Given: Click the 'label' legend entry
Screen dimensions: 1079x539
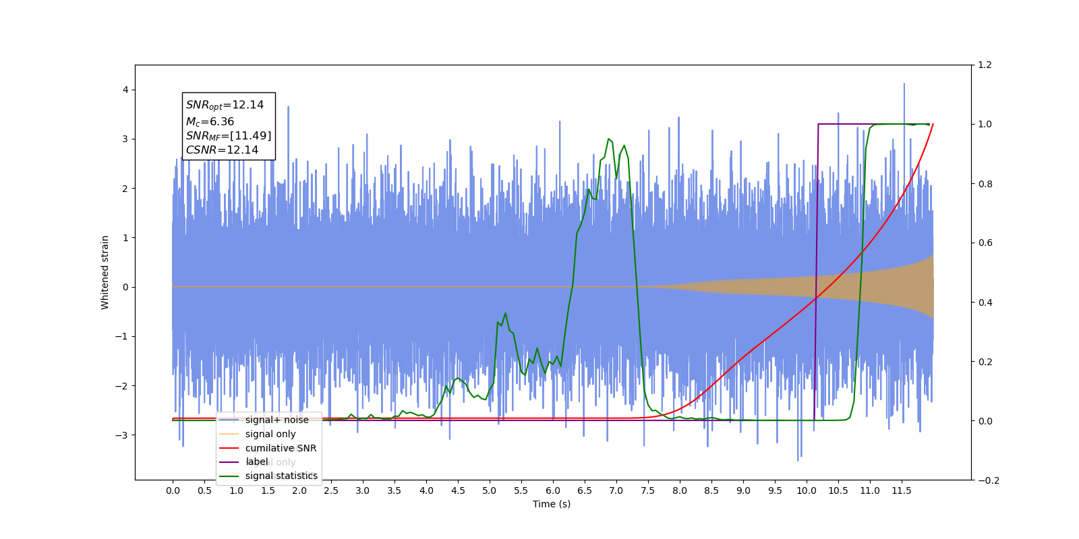Looking at the screenshot, I should tap(243, 462).
